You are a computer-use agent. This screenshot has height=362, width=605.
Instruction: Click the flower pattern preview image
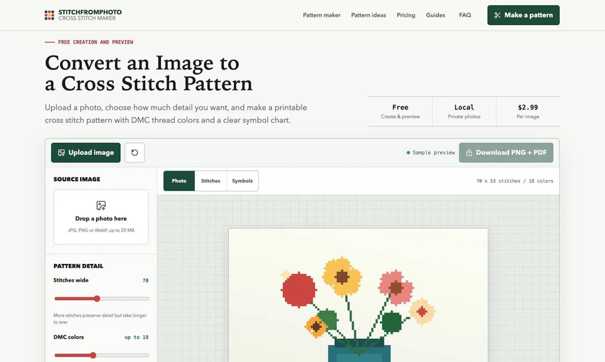coord(358,295)
